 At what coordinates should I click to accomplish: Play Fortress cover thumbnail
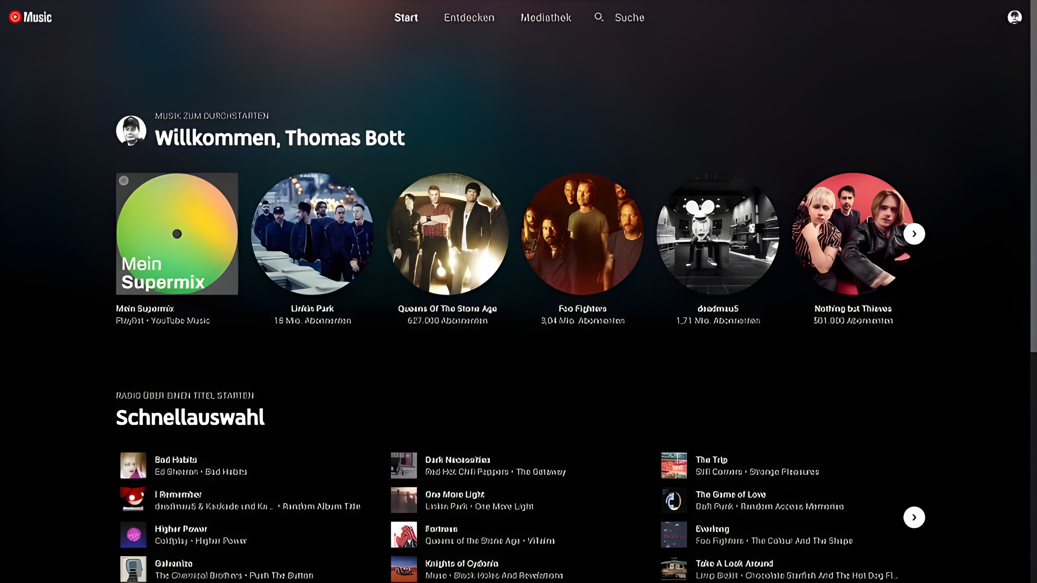tap(404, 535)
